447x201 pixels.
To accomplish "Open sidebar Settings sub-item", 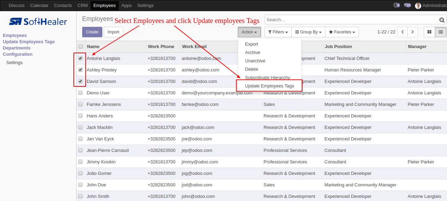I will (14, 63).
